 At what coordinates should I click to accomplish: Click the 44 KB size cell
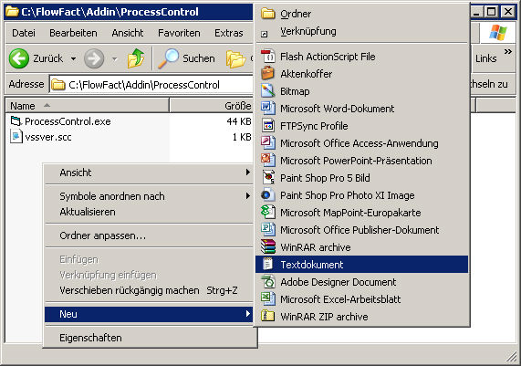click(239, 121)
